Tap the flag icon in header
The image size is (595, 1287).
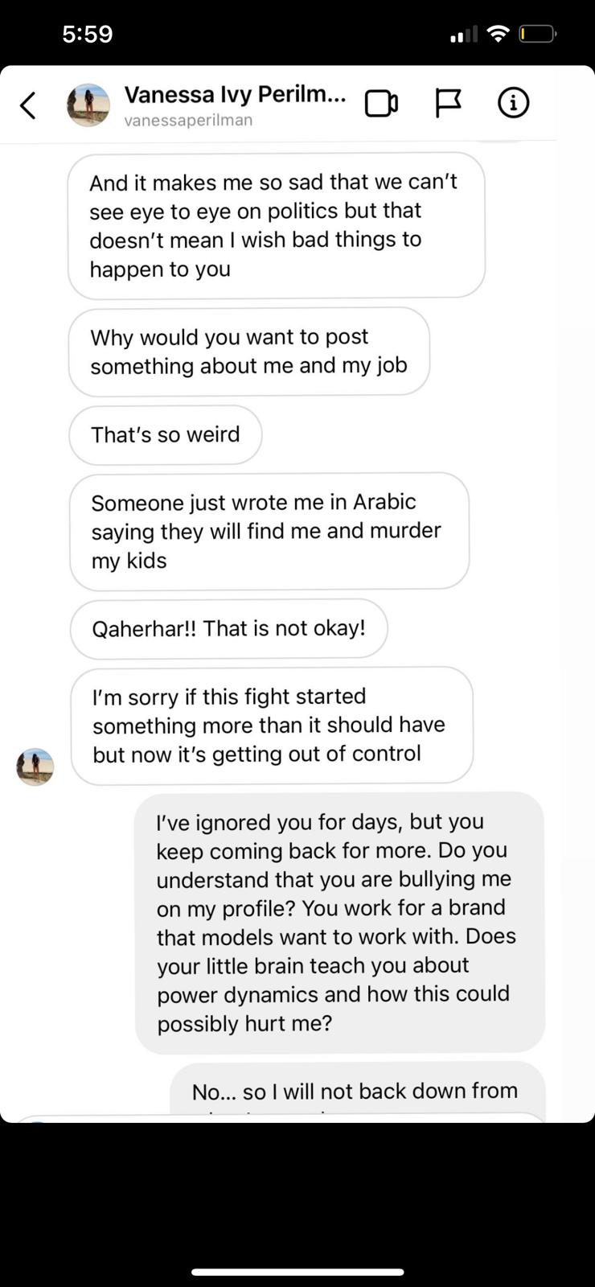coord(448,103)
